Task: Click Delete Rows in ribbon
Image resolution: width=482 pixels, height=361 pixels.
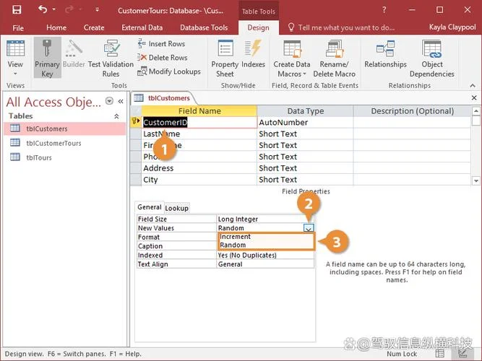Action: 163,58
